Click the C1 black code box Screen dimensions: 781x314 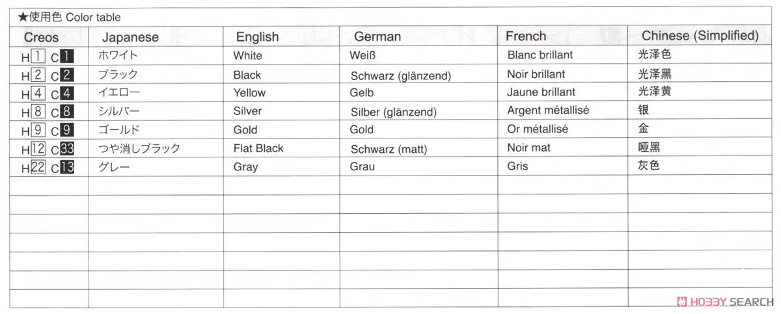pos(66,57)
